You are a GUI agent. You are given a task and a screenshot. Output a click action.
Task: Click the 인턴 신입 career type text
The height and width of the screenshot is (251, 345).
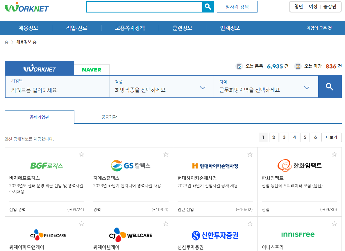[x=186, y=209]
